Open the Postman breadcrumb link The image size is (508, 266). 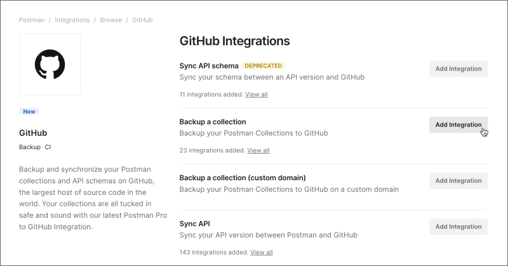[32, 20]
